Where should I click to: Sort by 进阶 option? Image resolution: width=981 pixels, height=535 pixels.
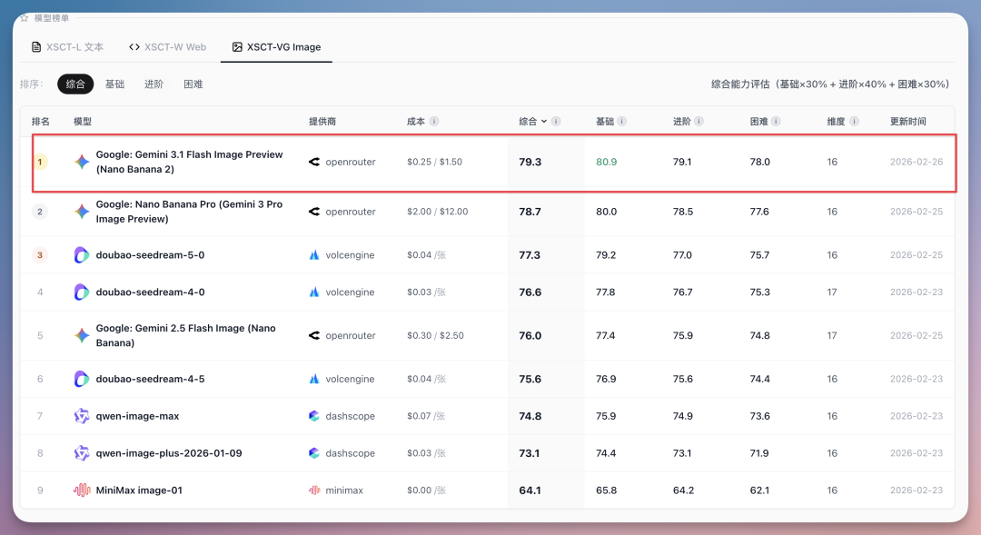coord(154,84)
